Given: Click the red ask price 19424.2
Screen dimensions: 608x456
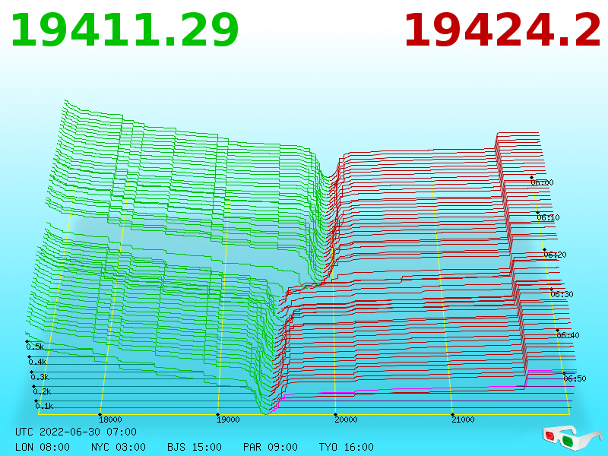Looking at the screenshot, I should pyautogui.click(x=502, y=30).
